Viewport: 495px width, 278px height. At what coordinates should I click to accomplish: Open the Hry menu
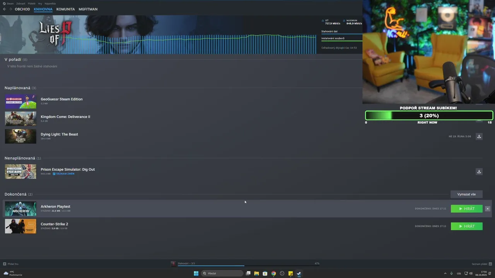40,3
